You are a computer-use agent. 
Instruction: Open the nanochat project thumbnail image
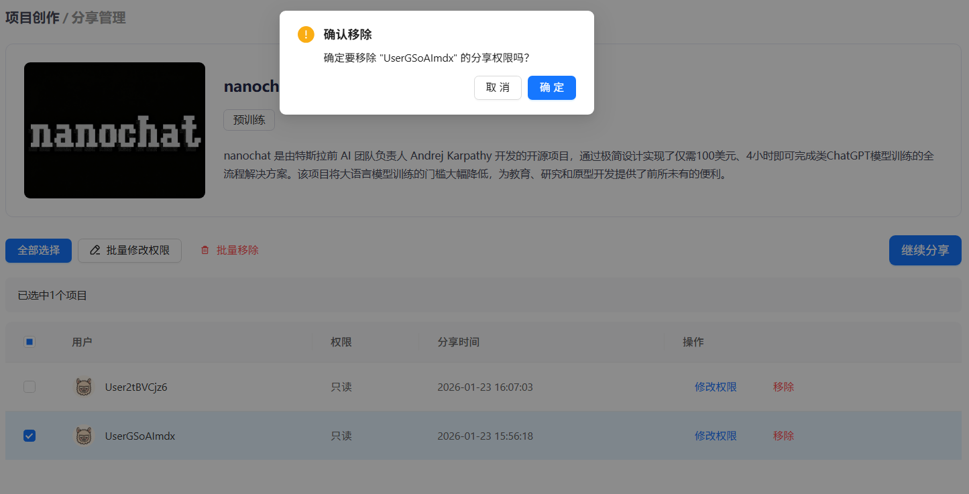pos(114,130)
